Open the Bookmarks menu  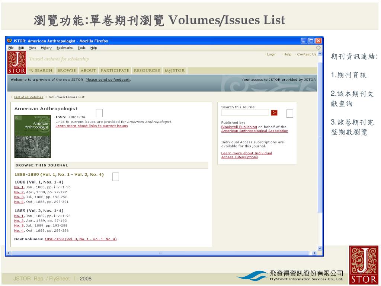coord(65,48)
